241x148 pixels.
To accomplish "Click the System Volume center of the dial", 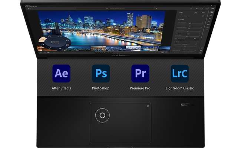I will click(55, 42).
